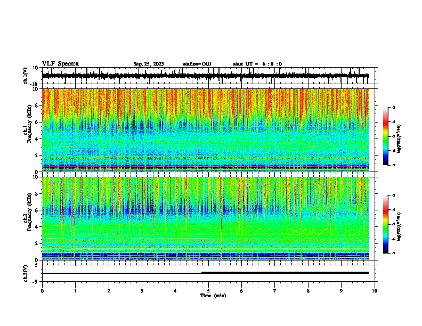Click the ch.1 colorbar PSD unit label
The height and width of the screenshot is (326, 422).
point(399,138)
